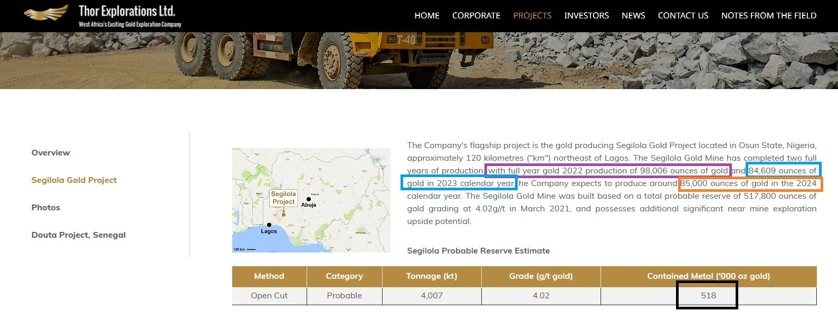
Task: Click the '98,006 ounces of gold' text
Action: point(684,171)
